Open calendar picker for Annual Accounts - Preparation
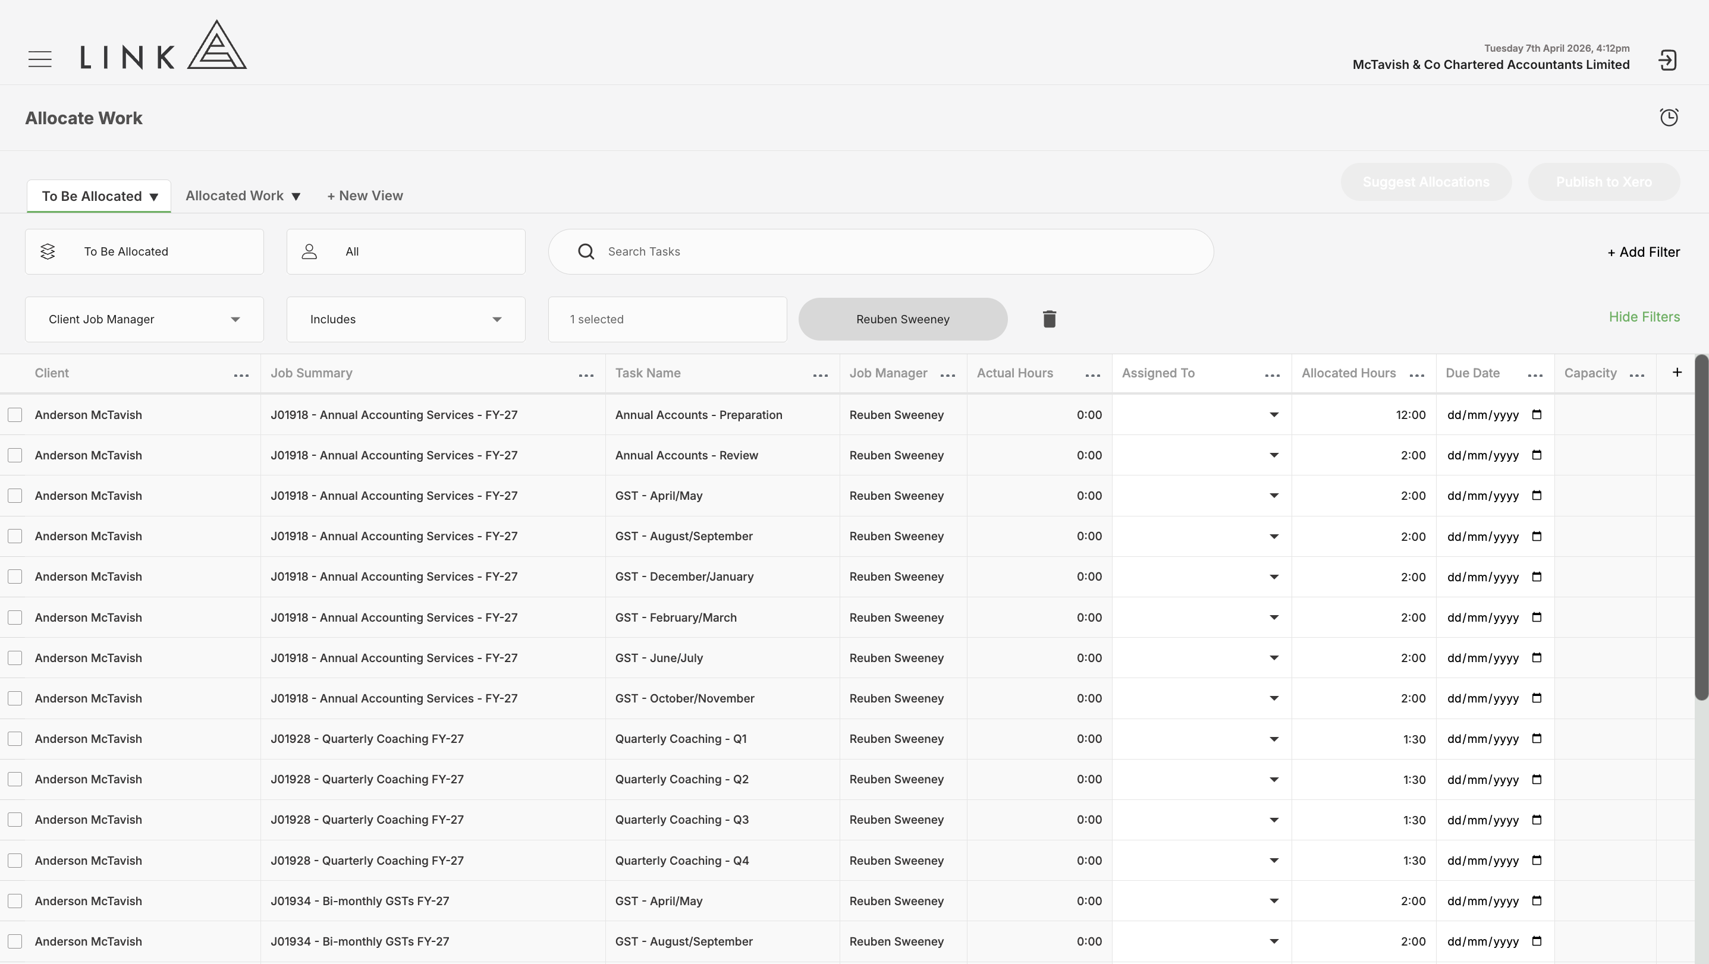The image size is (1709, 964). [1537, 414]
